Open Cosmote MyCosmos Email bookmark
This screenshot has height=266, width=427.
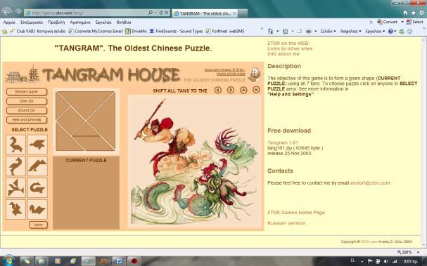[x=96, y=32]
